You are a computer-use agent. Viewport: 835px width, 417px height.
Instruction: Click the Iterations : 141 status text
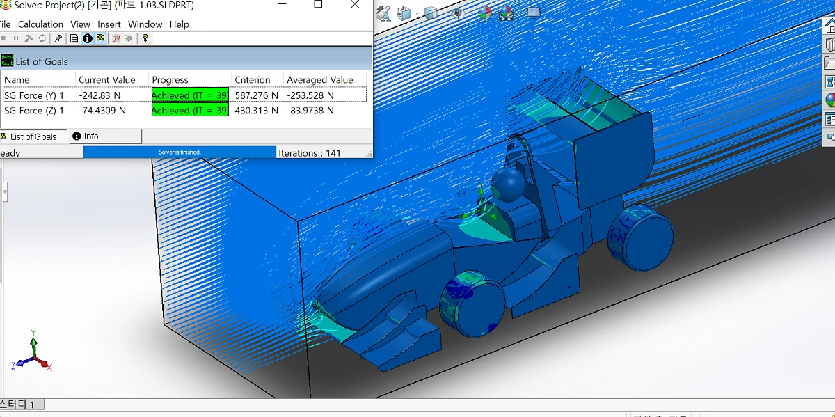click(310, 153)
